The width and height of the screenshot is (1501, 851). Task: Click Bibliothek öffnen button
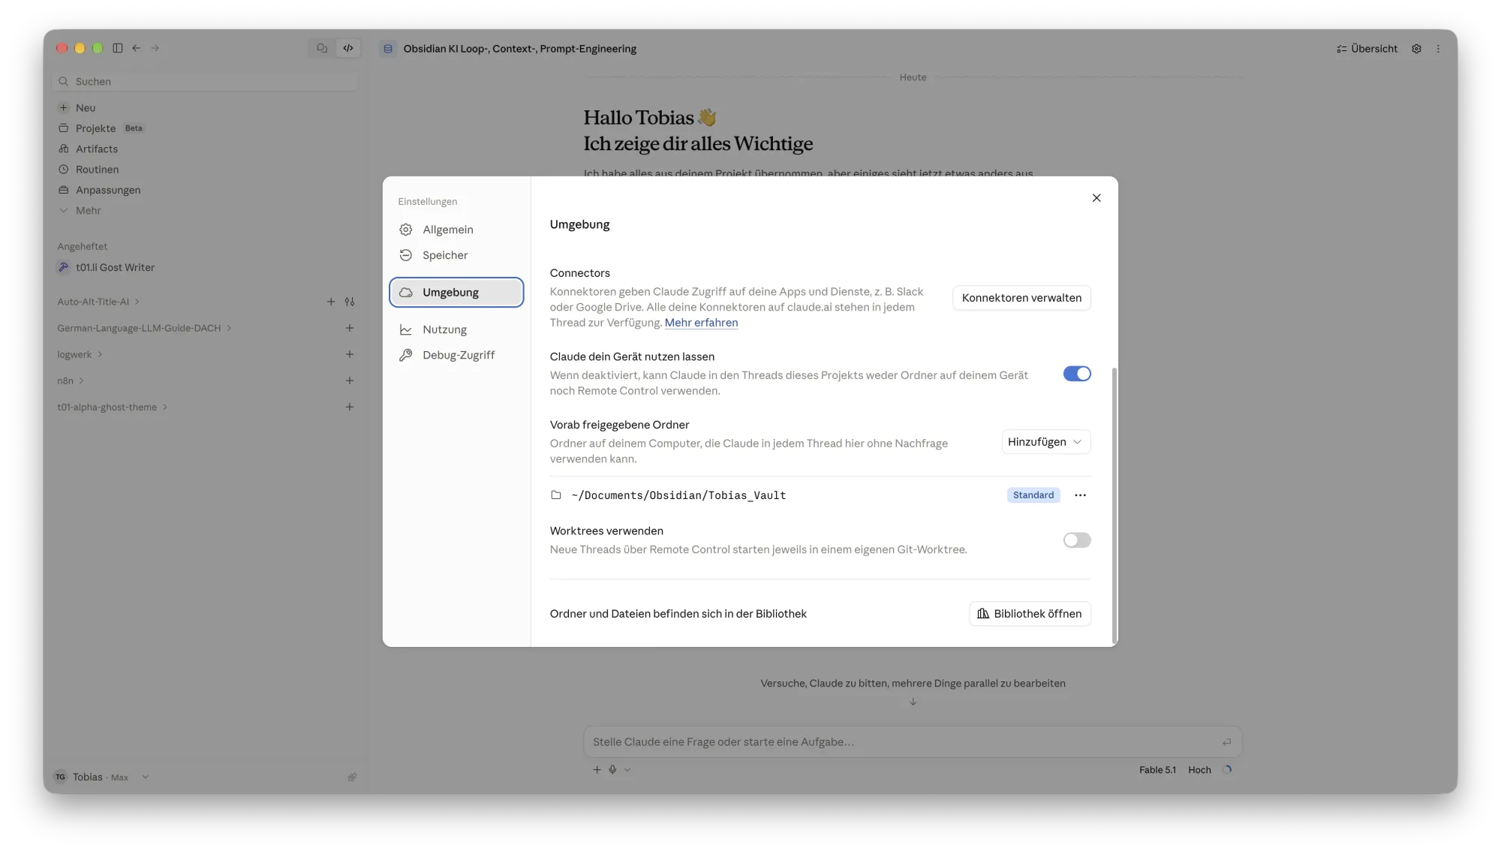point(1030,614)
